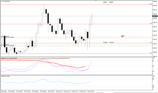Image resolution: width=158 pixels, height=93 pixels.
Task: Click the 2087.95 price scale value
Action: [155, 6]
